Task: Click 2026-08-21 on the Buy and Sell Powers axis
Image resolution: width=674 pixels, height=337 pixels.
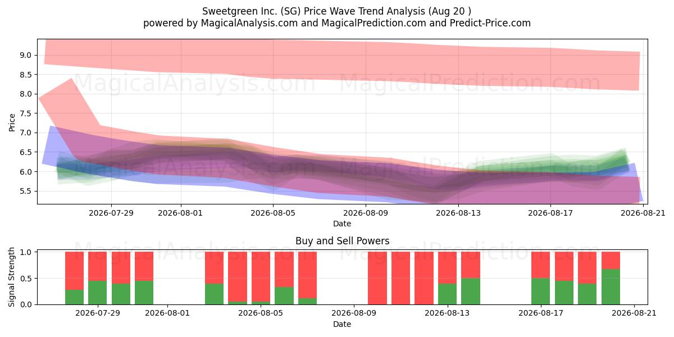Action: (634, 313)
